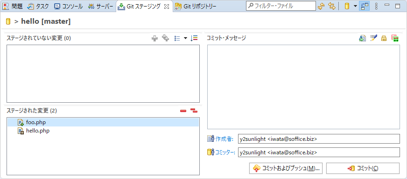Switch to the コンソール tab

[x=69, y=6]
